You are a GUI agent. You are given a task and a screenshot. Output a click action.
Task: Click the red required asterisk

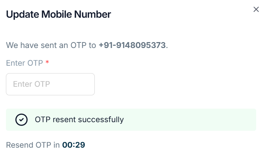click(x=47, y=63)
